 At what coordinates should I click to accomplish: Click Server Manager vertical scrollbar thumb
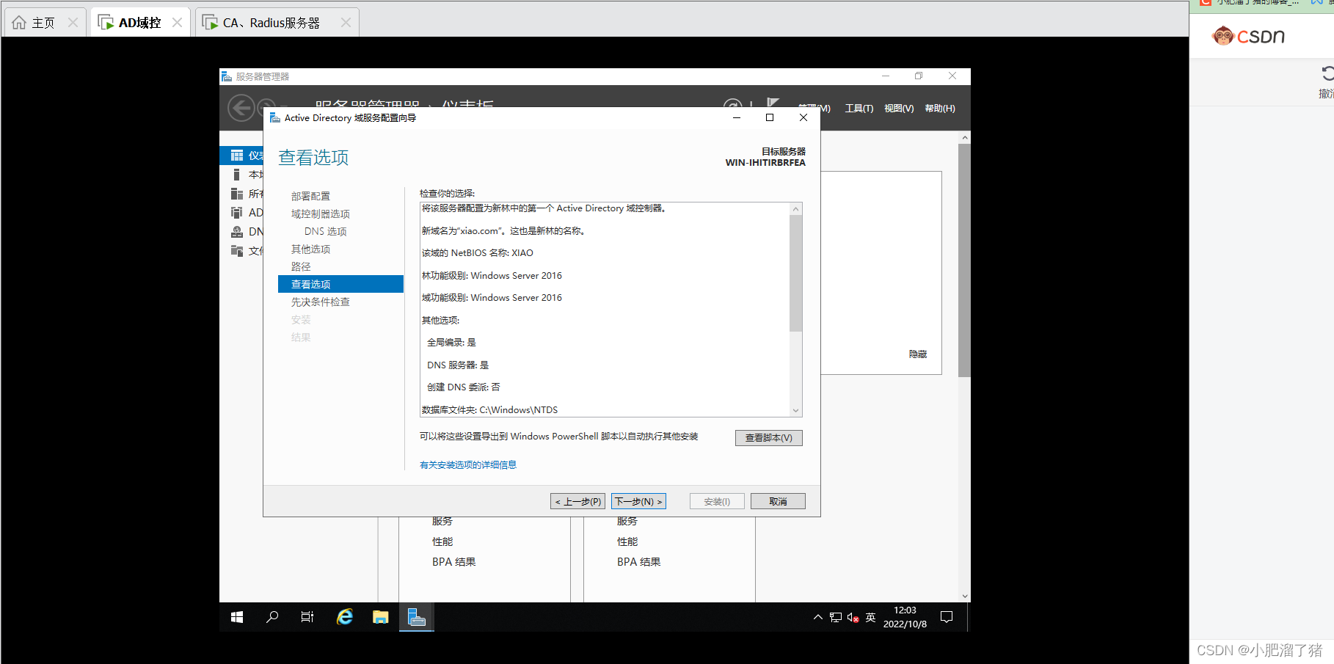click(965, 260)
